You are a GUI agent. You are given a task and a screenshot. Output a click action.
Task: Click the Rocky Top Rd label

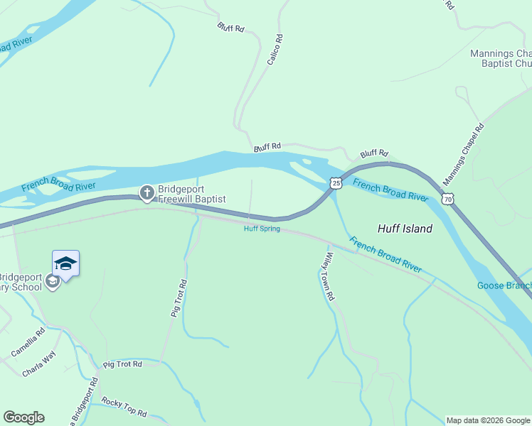click(124, 407)
